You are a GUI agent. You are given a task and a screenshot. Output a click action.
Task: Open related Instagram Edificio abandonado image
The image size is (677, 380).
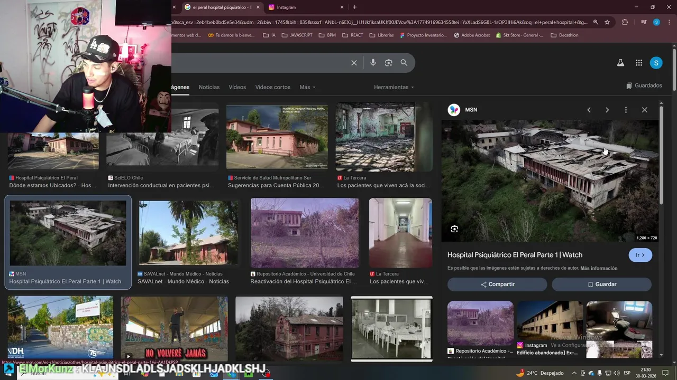[550, 324]
